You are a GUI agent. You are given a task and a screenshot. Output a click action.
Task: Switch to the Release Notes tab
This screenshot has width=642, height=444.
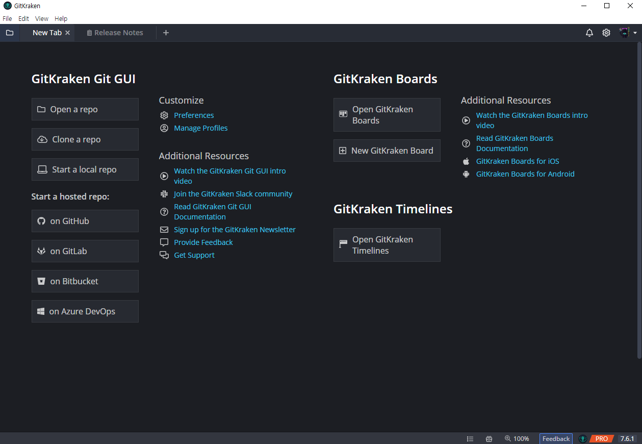click(115, 33)
